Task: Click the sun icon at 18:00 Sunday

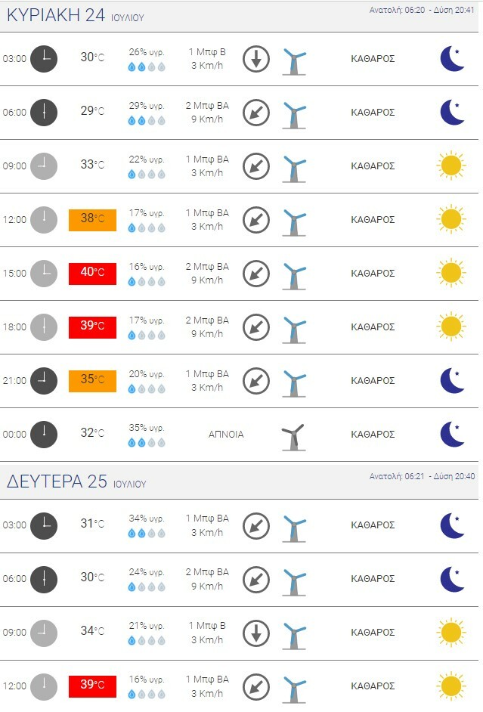Action: coord(451,327)
